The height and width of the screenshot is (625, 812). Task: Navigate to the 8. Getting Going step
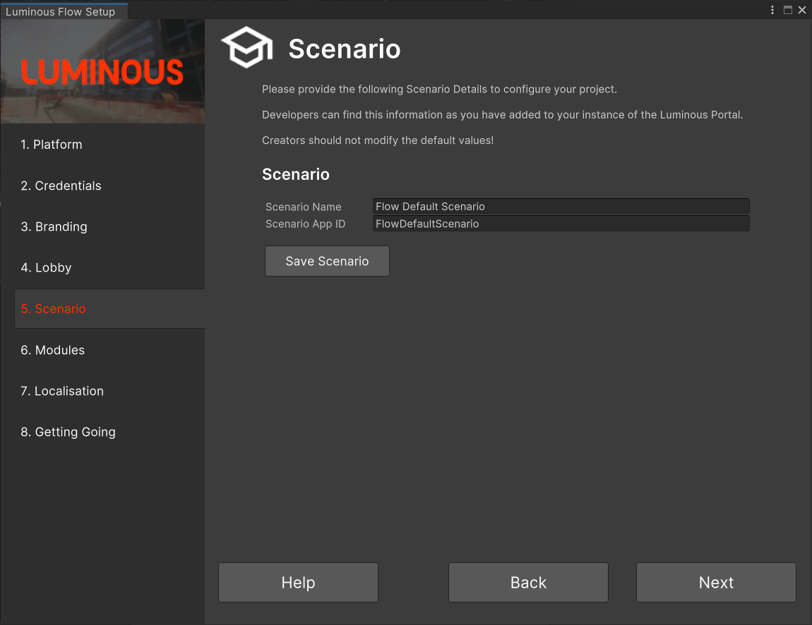[68, 432]
